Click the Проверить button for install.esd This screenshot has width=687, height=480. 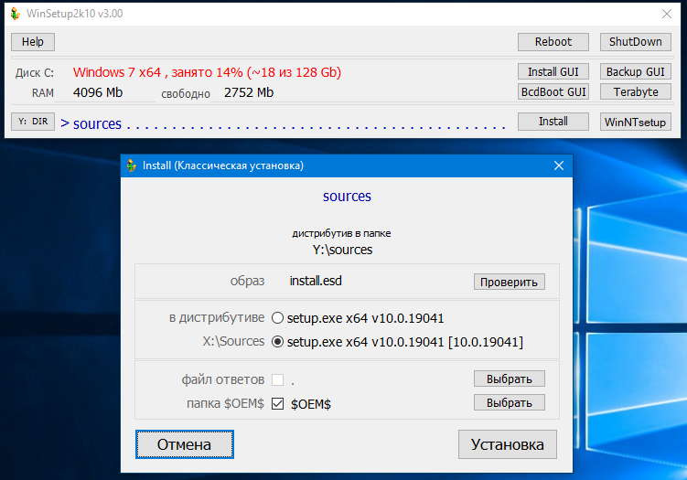[x=510, y=282]
